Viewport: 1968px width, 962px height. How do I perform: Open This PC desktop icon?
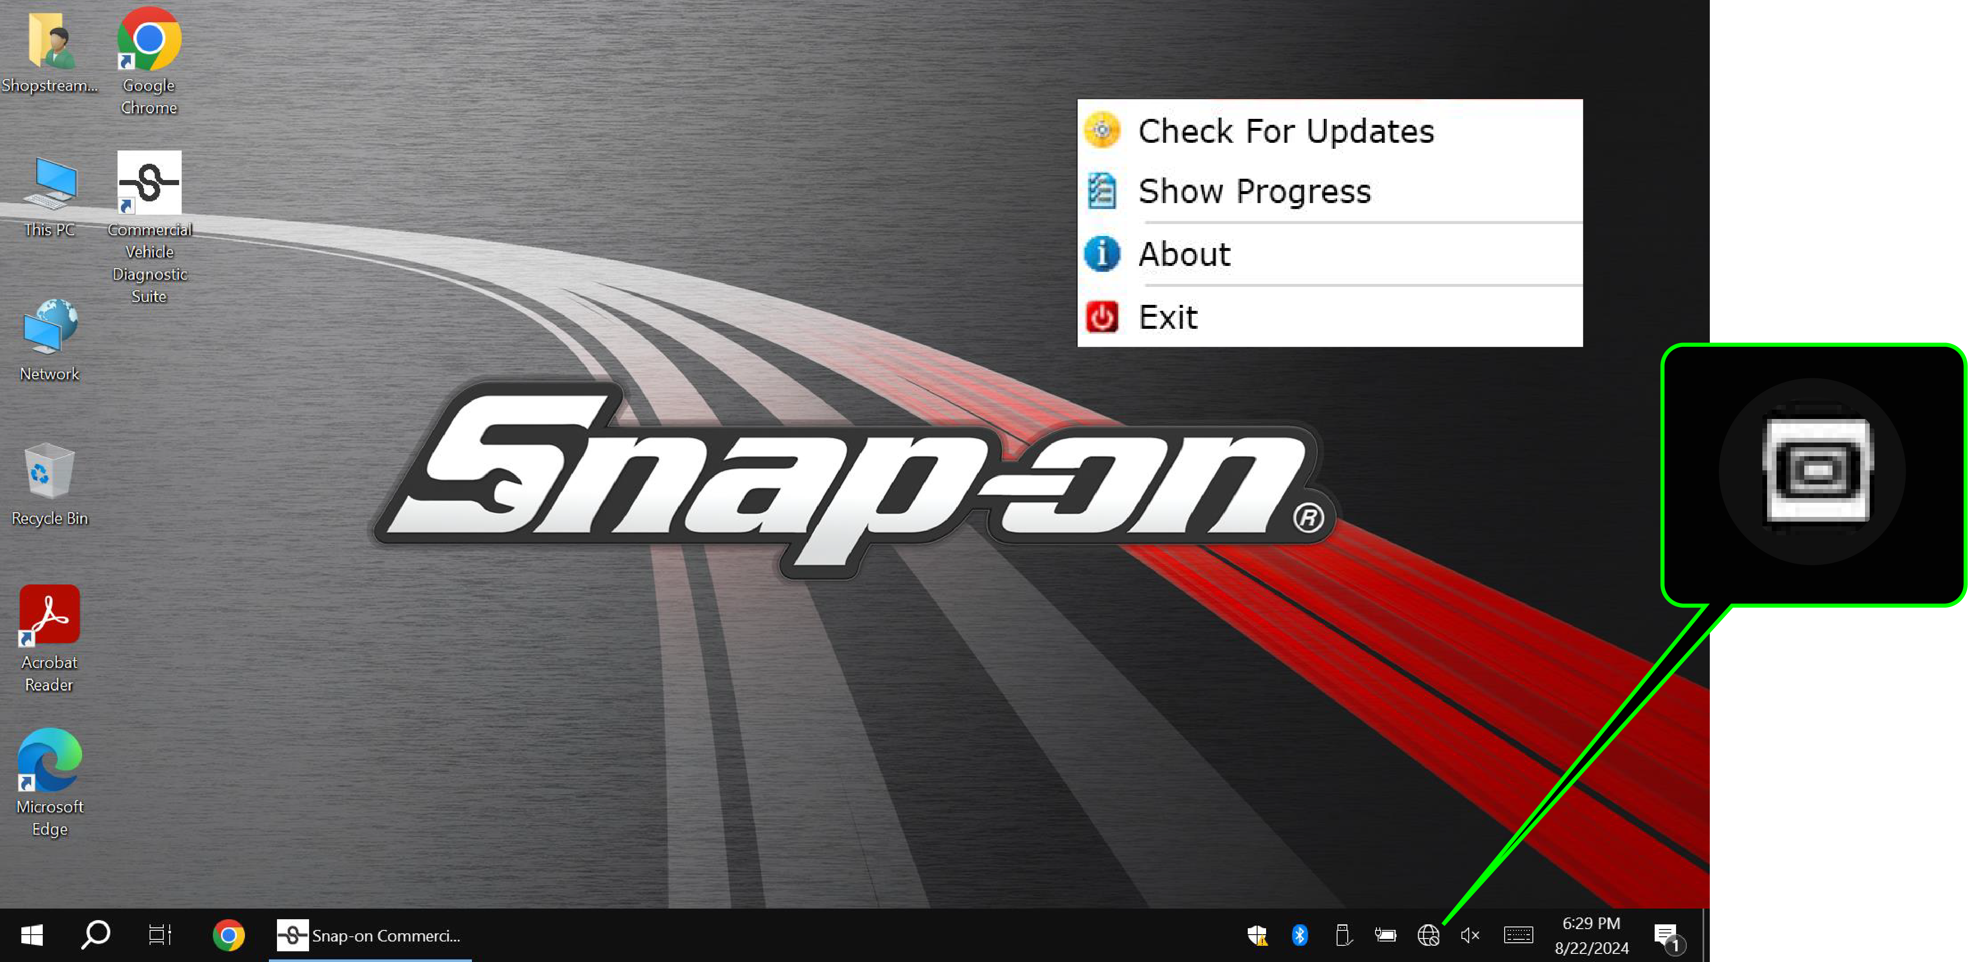coord(49,184)
